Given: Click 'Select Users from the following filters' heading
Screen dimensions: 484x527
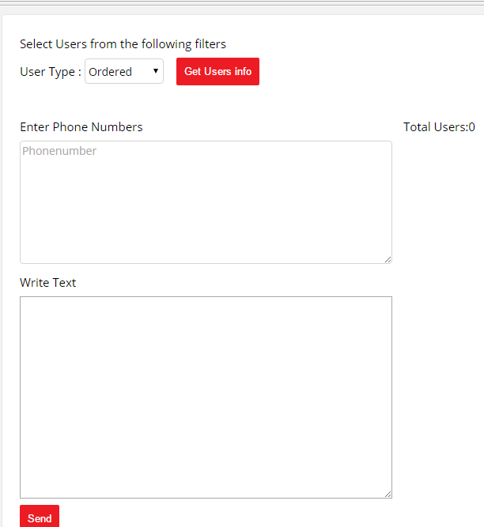Looking at the screenshot, I should 123,44.
